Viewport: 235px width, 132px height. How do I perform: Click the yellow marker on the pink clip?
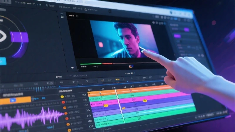[x=145, y=101]
